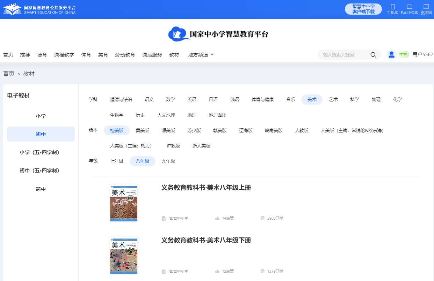Open the mobile version icon

point(392,7)
